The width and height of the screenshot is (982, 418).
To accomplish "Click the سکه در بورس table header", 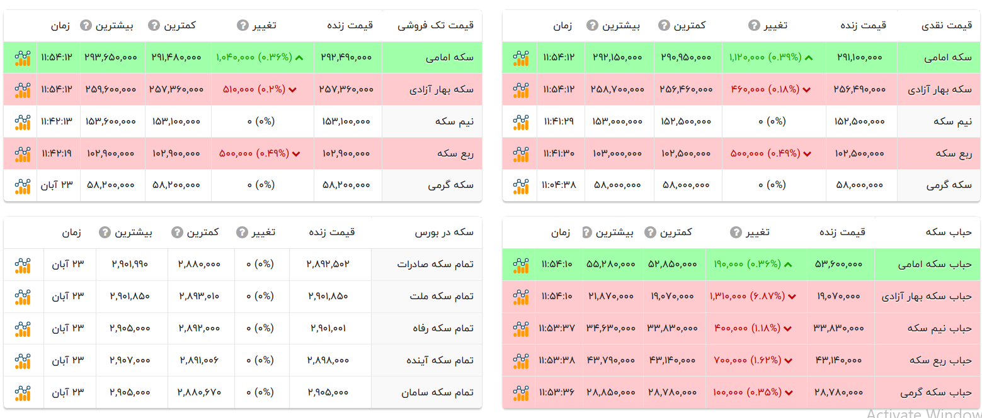I will 444,233.
